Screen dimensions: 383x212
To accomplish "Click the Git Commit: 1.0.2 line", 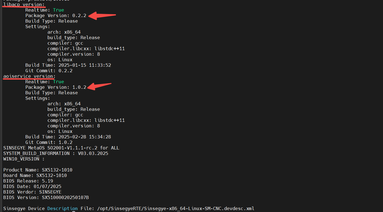I will [x=49, y=142].
